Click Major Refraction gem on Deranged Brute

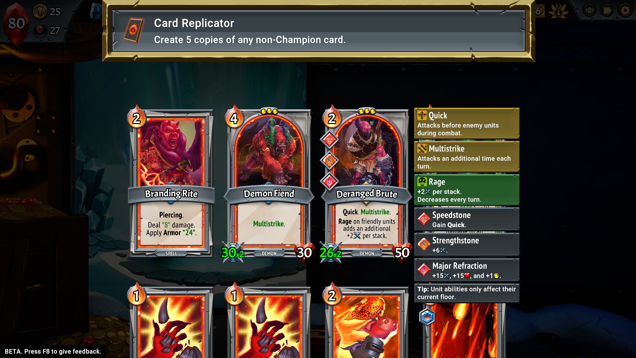pos(329,181)
